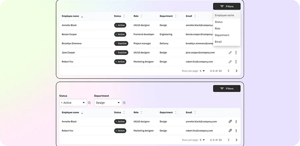The height and width of the screenshot is (146, 300).
Task: Open the more options menu for Jane Cooper
Action: pos(236,53)
